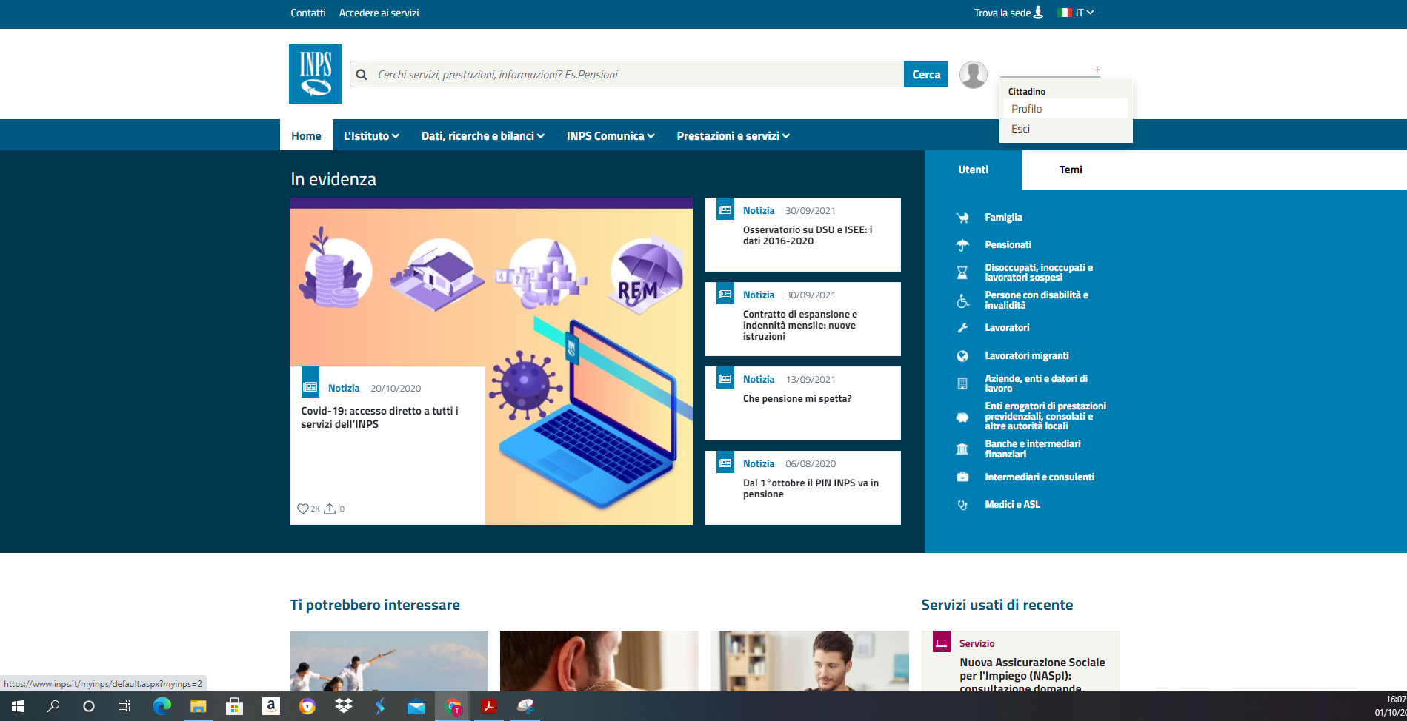Expand Prestazioni e servizi menu
This screenshot has height=721, width=1407.
(733, 136)
